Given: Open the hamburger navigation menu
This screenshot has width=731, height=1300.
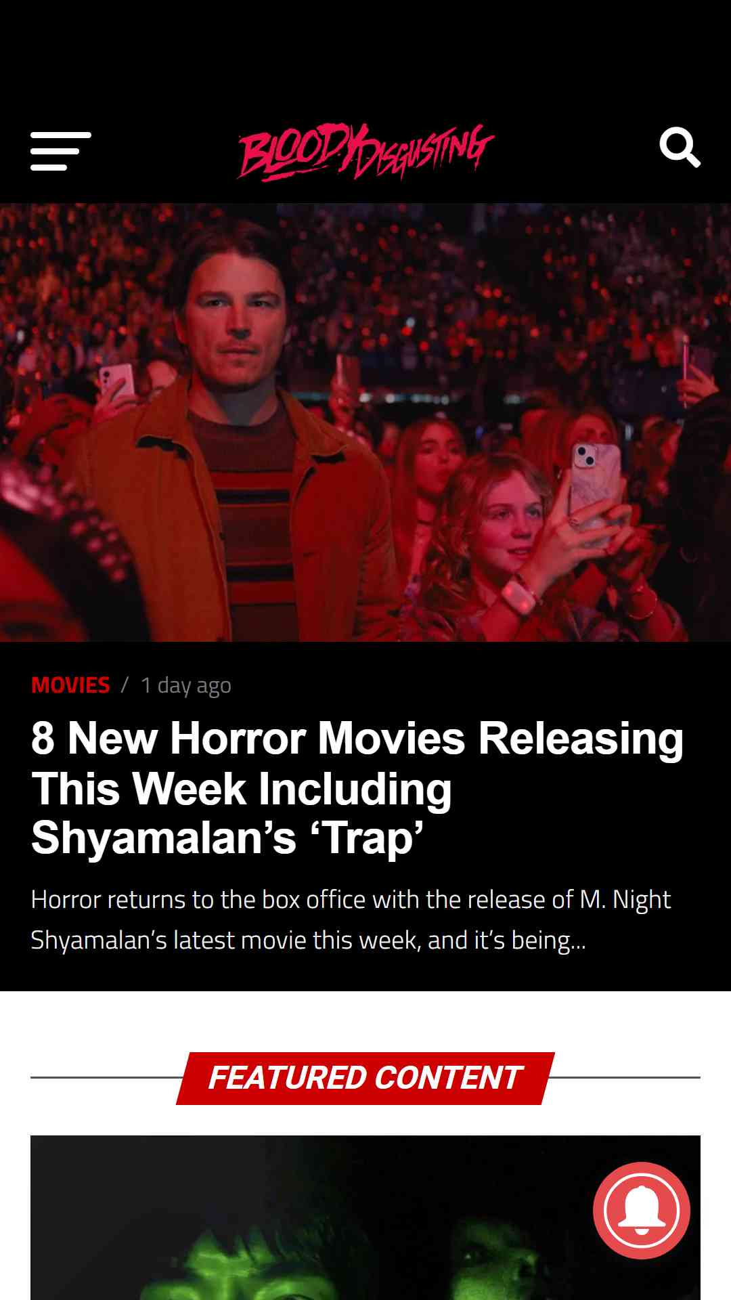Looking at the screenshot, I should pyautogui.click(x=60, y=151).
